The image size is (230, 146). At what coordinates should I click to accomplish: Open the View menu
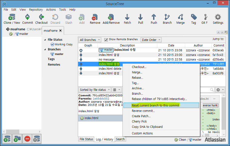click(x=23, y=10)
